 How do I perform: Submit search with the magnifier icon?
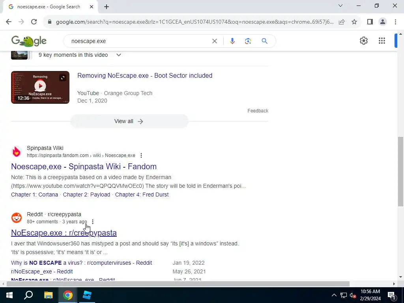[x=264, y=41]
